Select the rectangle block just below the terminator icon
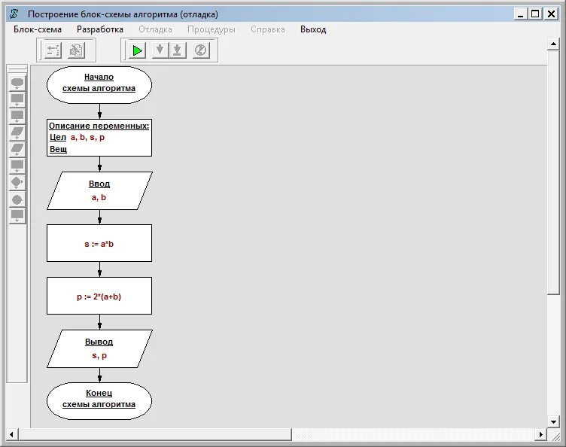The height and width of the screenshot is (447, 566). point(17,100)
